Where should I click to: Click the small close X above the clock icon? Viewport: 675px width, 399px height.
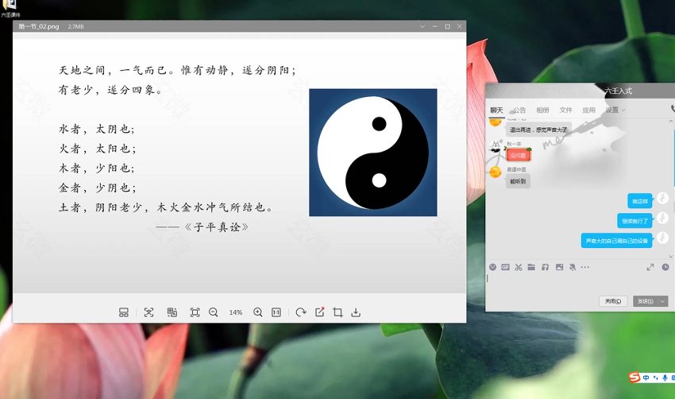(671, 257)
